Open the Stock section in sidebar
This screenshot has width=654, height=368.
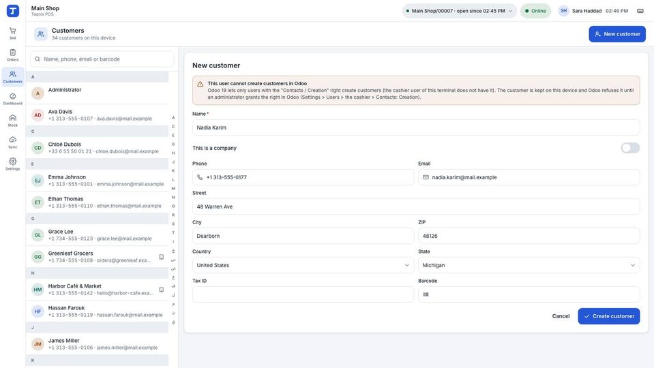click(x=12, y=121)
